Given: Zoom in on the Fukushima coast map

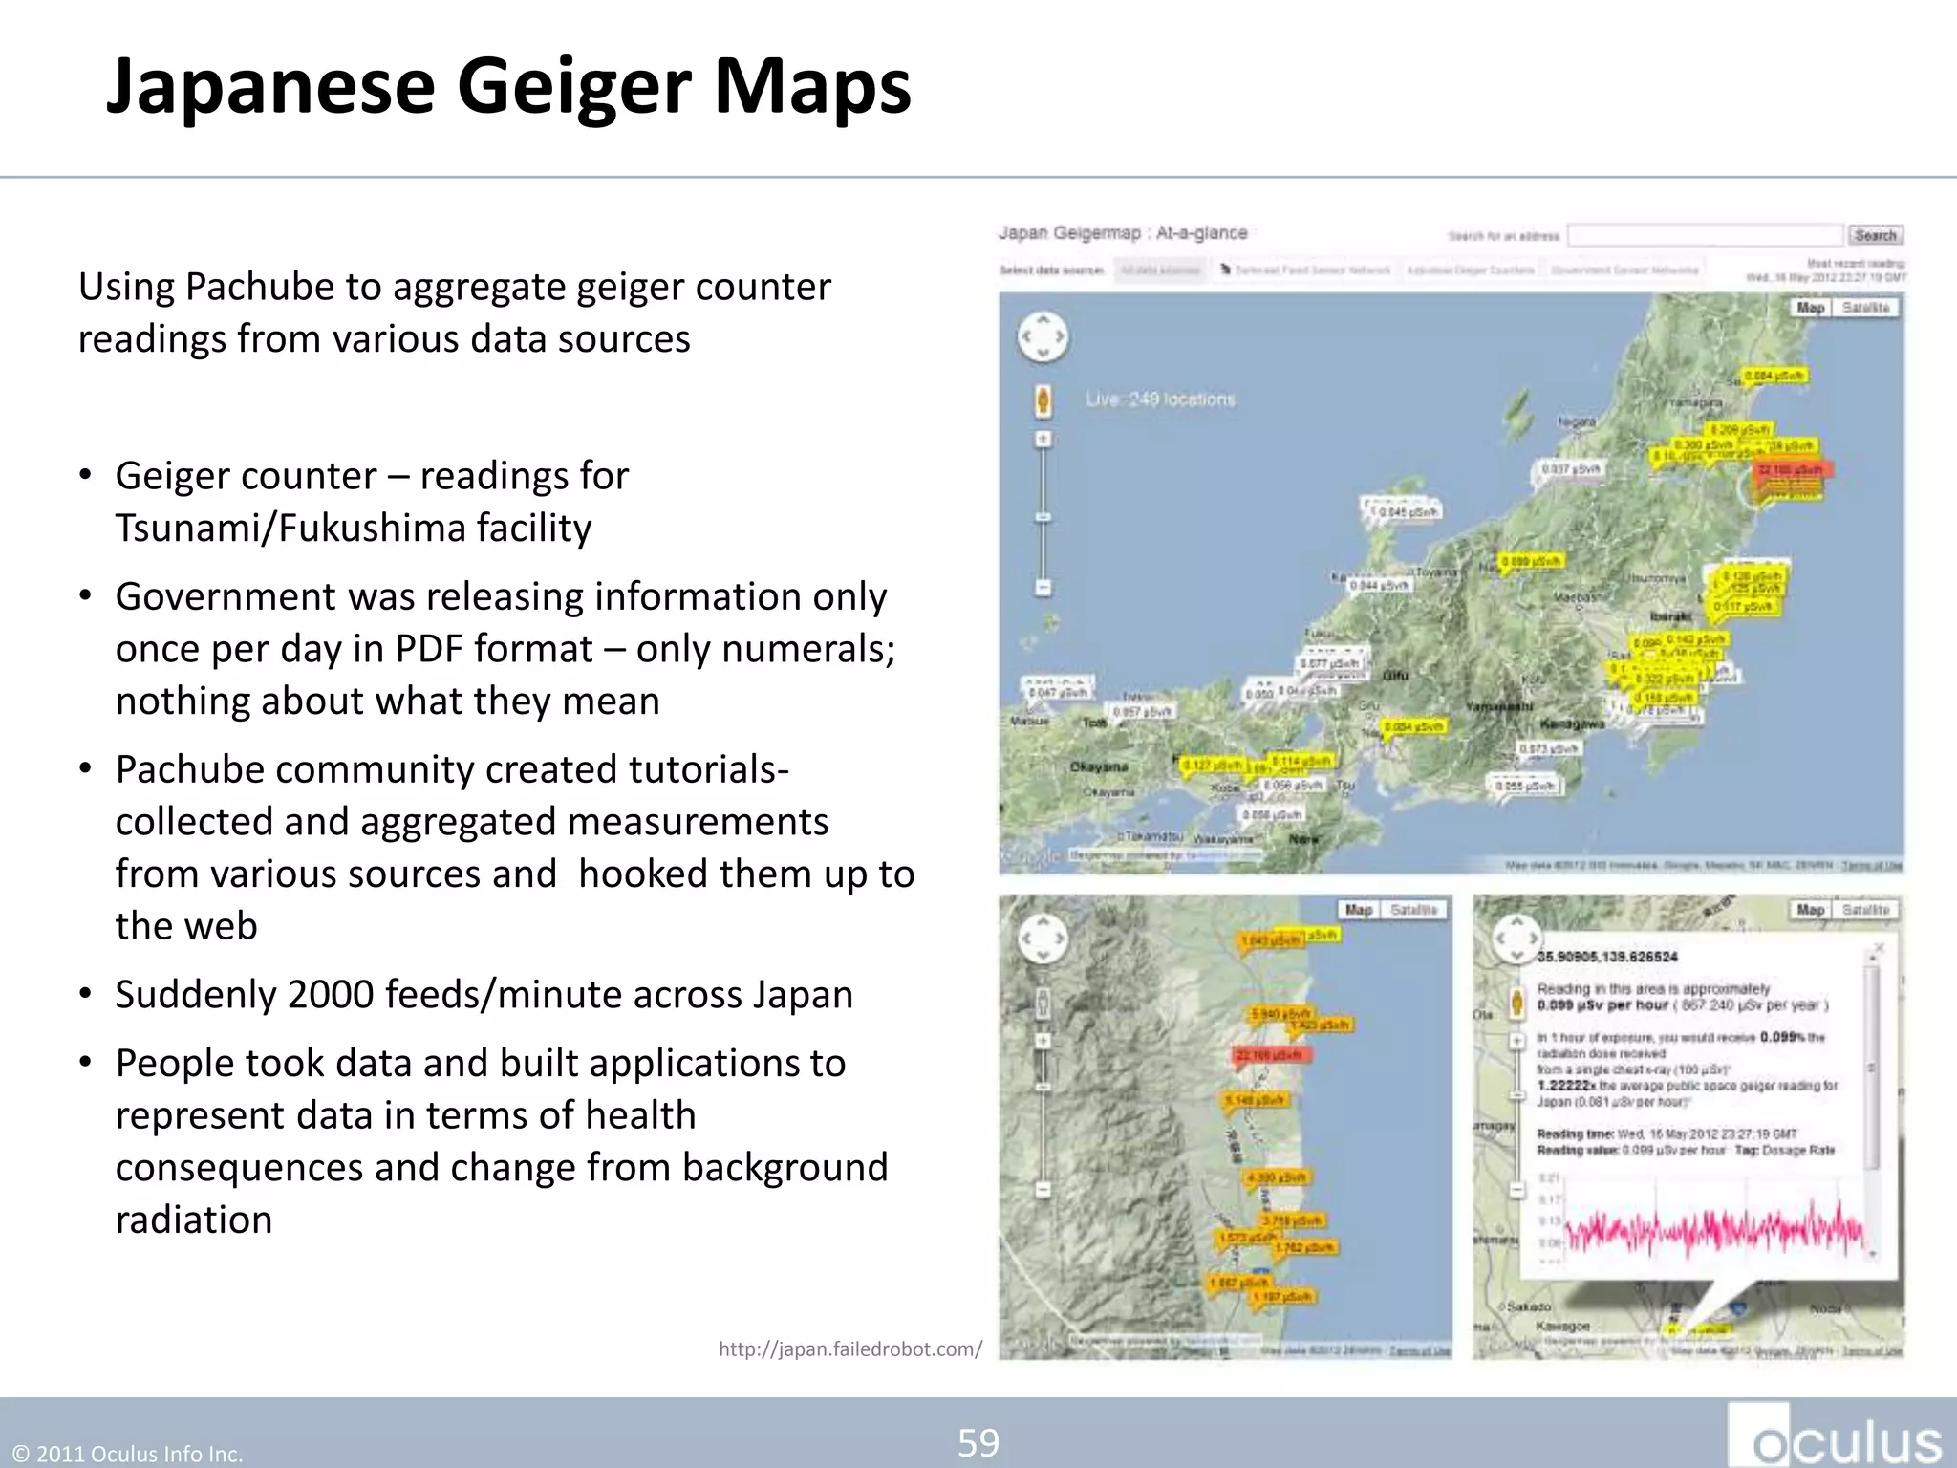Looking at the screenshot, I should [x=1043, y=1041].
